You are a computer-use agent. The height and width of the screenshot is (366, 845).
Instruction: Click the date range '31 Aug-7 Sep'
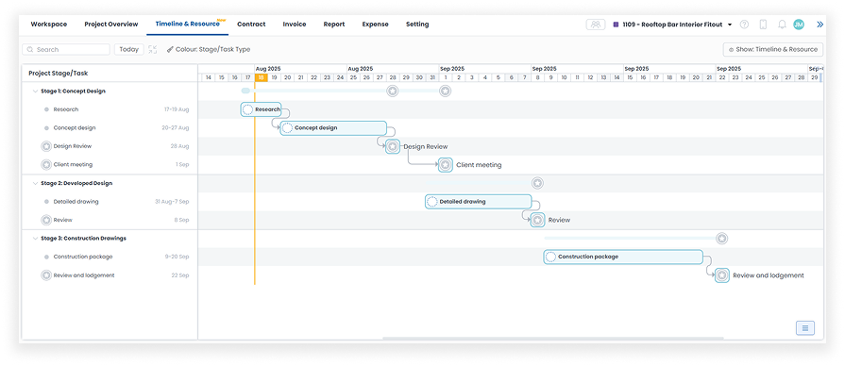(172, 202)
